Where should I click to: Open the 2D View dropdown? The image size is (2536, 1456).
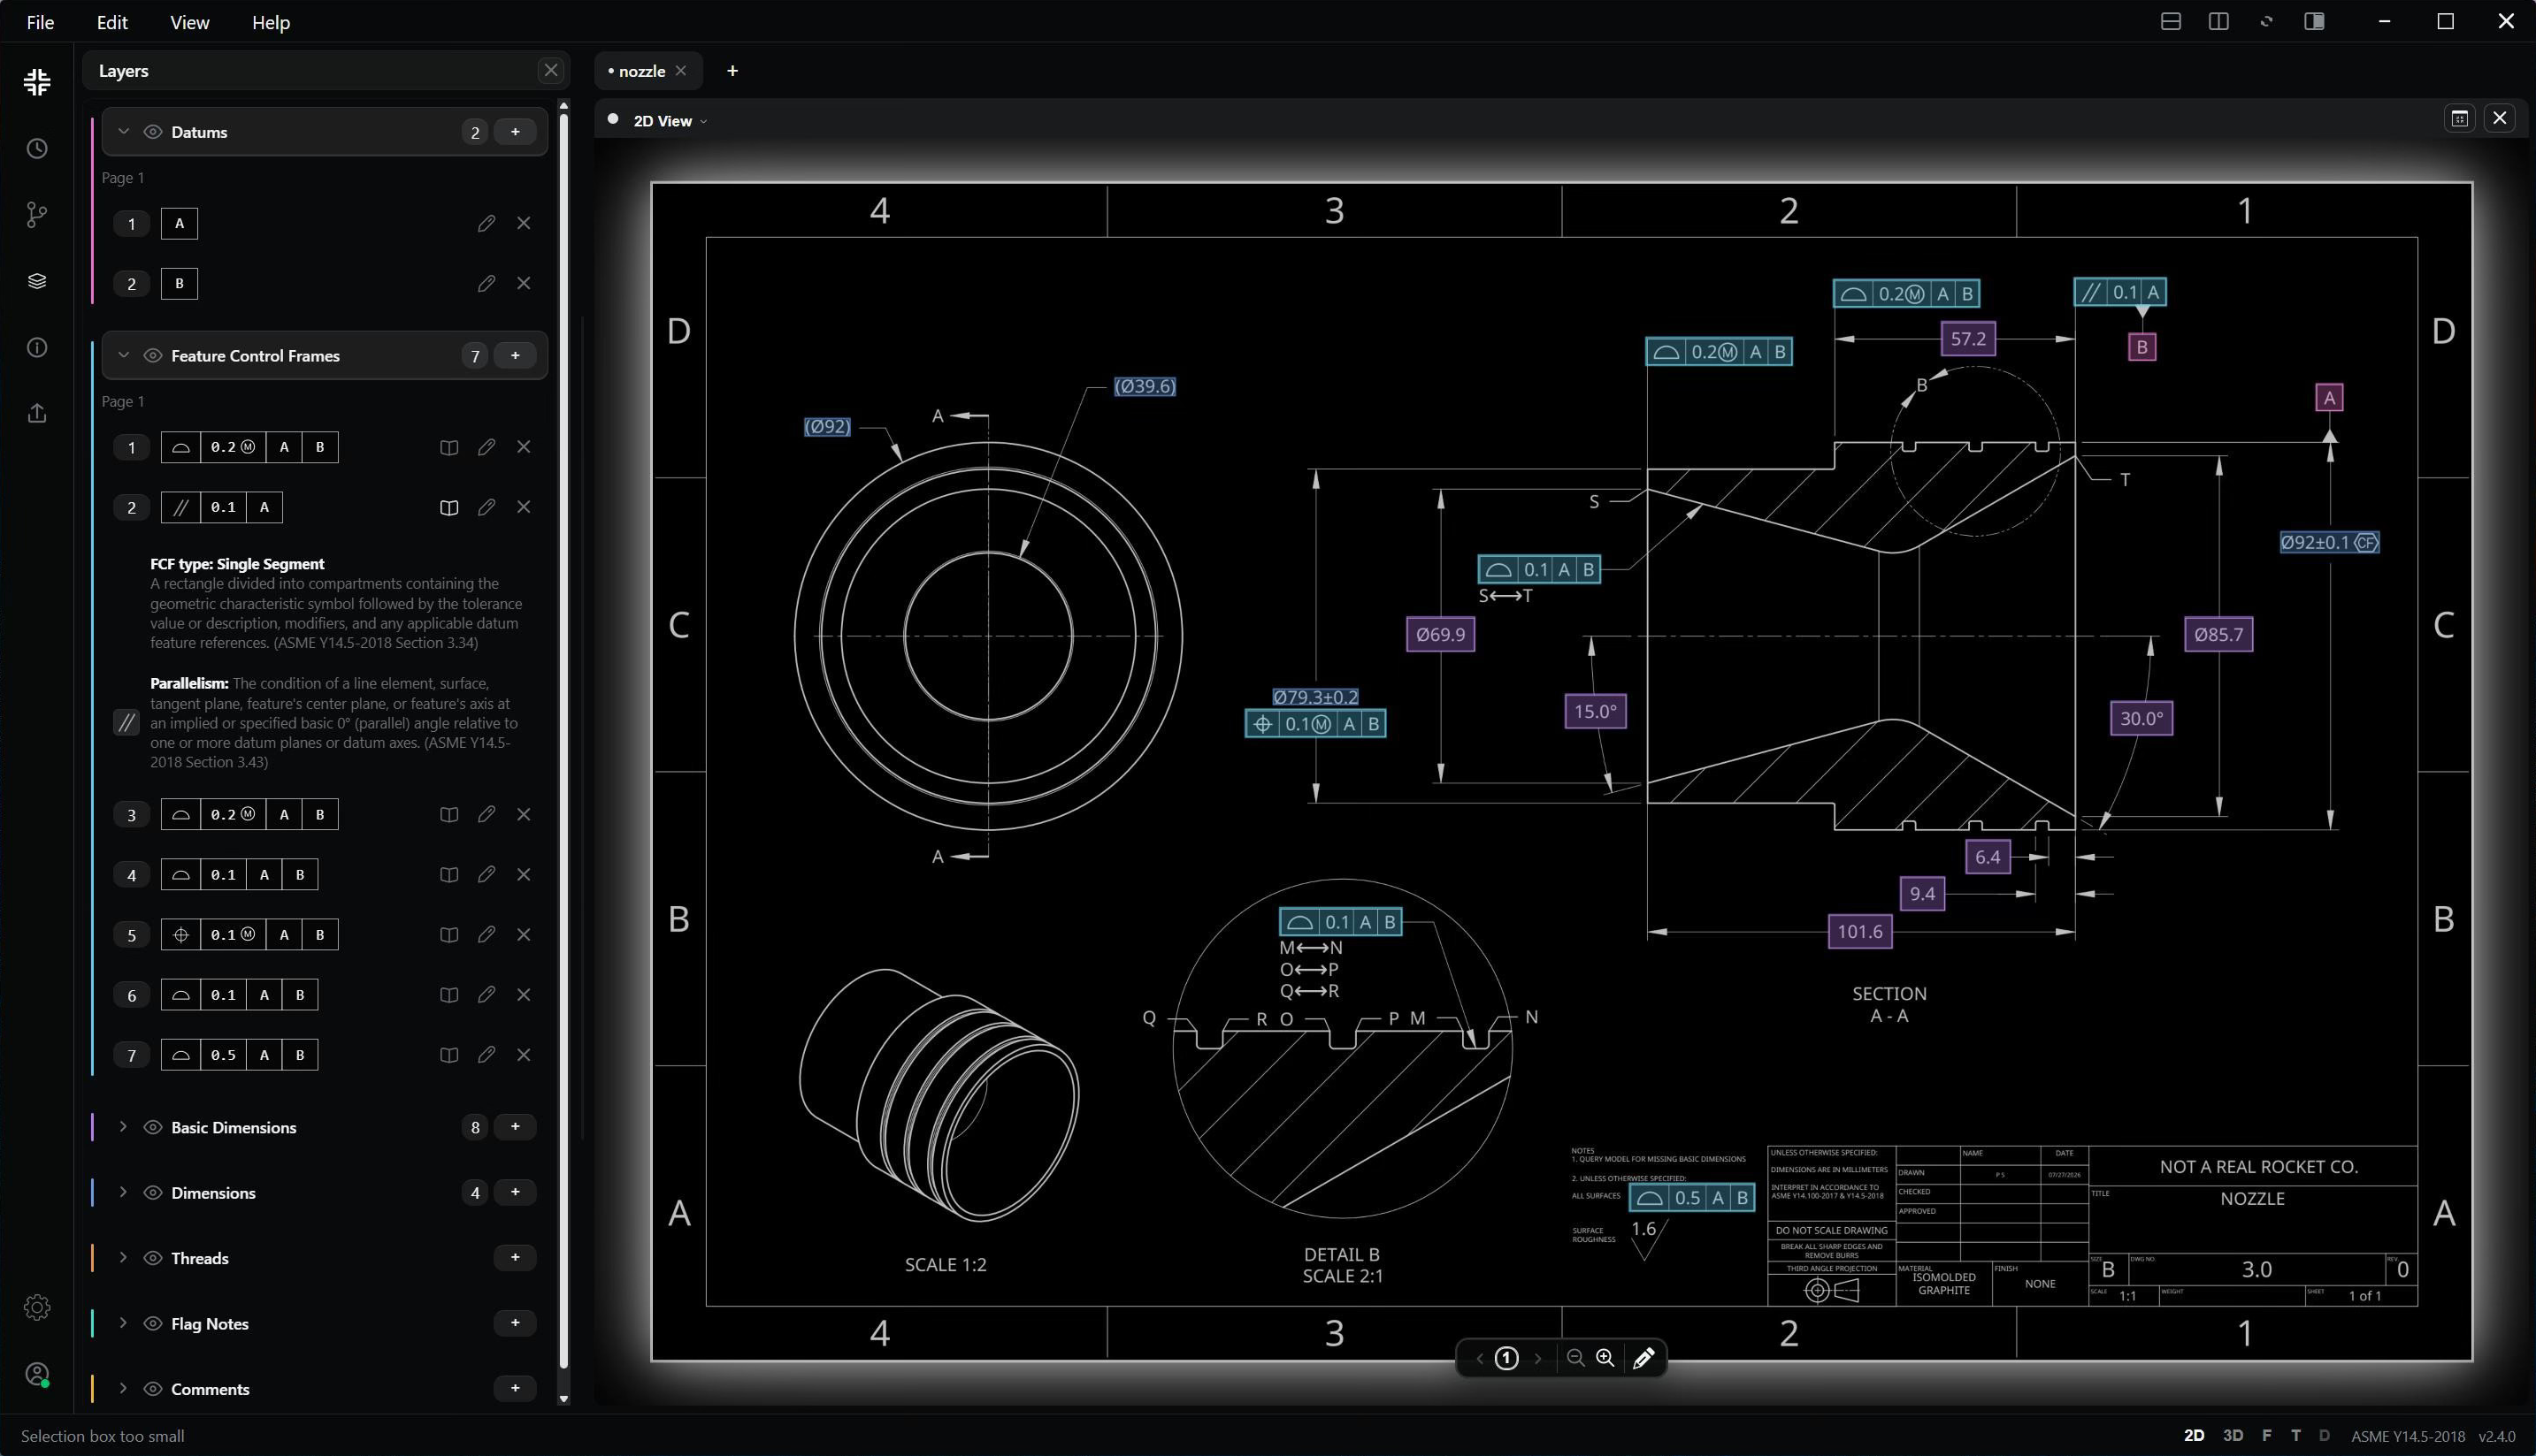[x=670, y=121]
